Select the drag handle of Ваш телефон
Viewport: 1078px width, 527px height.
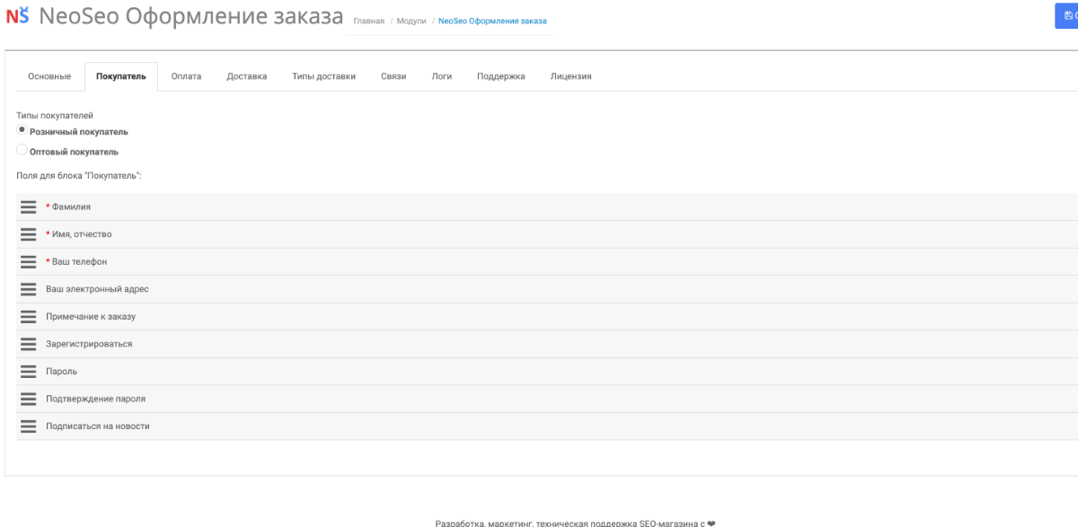(x=28, y=262)
